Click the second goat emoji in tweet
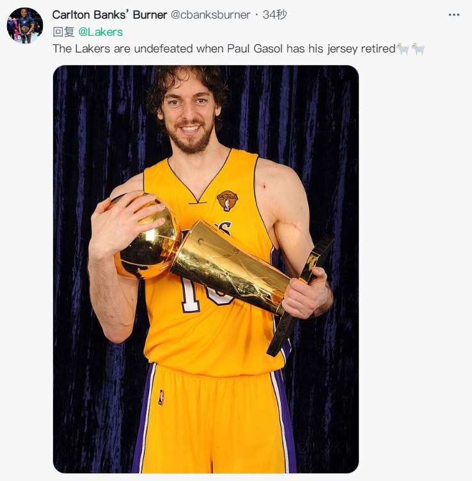The image size is (472, 481). pos(418,49)
